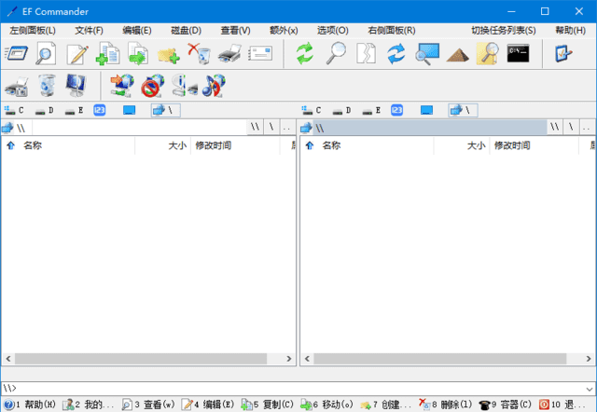Click the printer with camera icon
Image resolution: width=597 pixels, height=412 pixels.
coord(17,86)
